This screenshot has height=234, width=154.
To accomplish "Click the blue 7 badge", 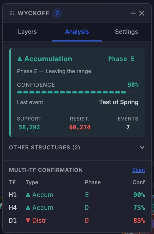I will point(57,13).
